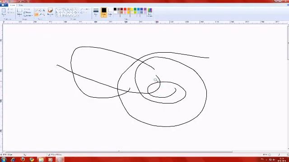Open the shape Fill dropdown
This screenshot has width=289, height=162.
[x=84, y=13]
